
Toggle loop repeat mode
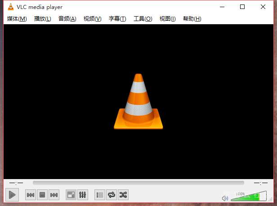[112, 195]
